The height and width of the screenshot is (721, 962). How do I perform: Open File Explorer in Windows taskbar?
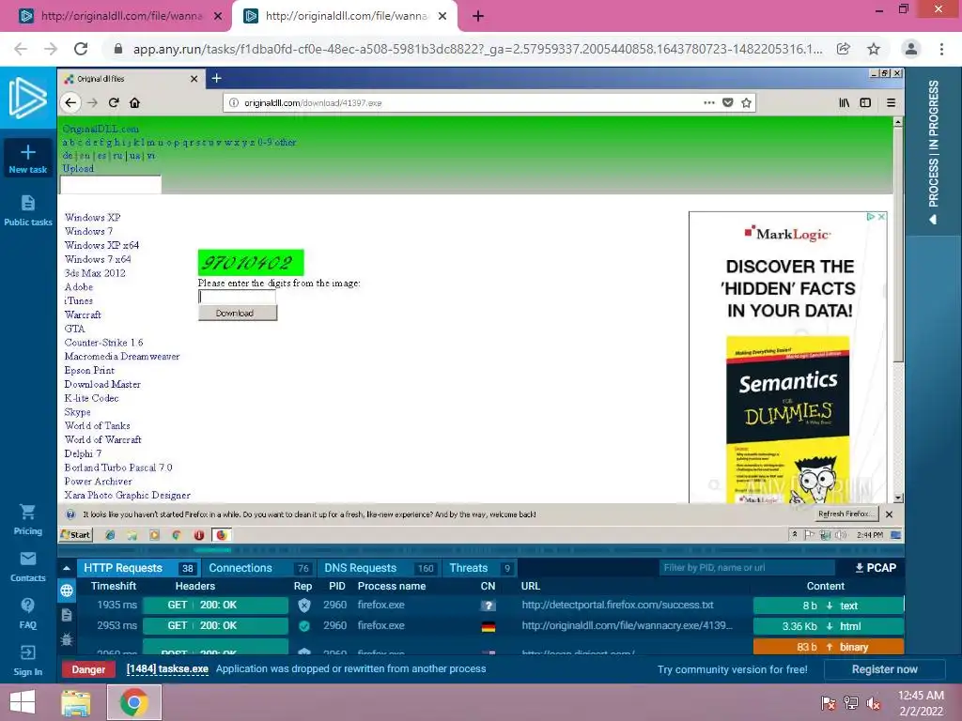click(x=76, y=702)
